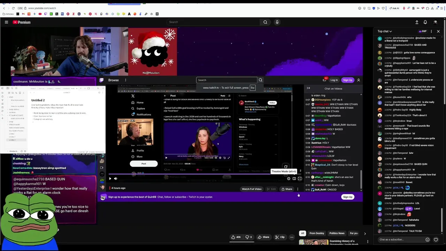Screen dimensions: 446x251
Task: Click the Ask AI browser button
Action: (x=394, y=8)
